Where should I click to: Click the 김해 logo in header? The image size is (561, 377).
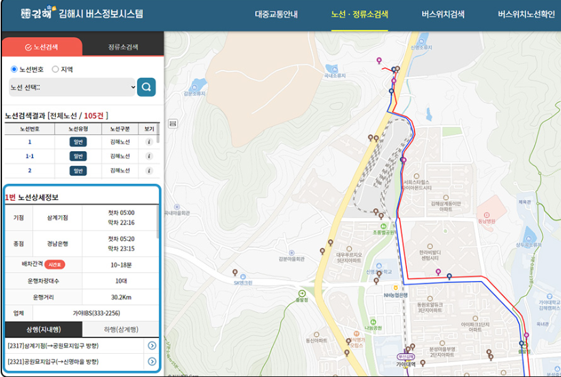37,13
